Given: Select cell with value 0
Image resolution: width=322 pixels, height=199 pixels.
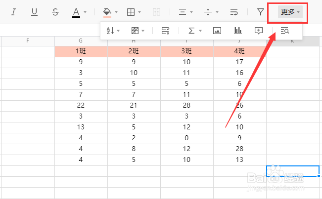Looking at the screenshot, I should point(186,138).
